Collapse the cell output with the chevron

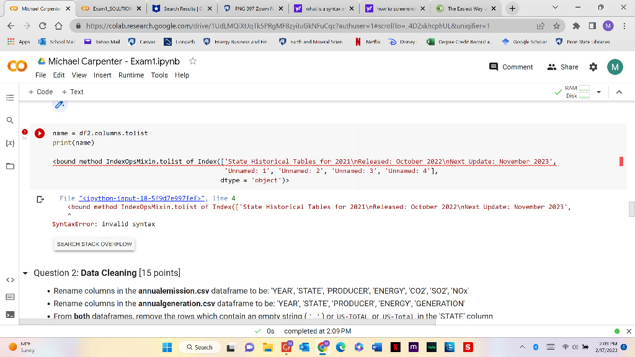619,91
